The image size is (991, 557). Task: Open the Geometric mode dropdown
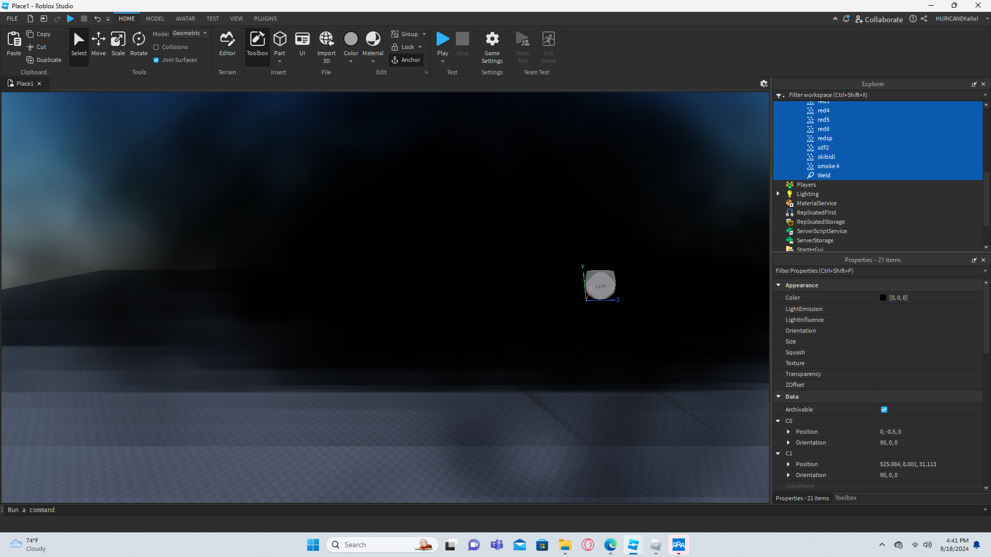point(190,34)
